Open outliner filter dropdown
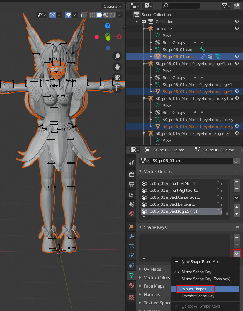The width and height of the screenshot is (243, 311). pyautogui.click(x=226, y=6)
